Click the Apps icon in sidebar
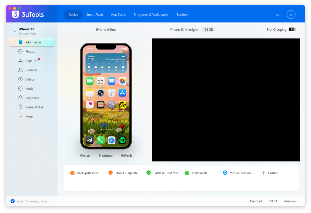Image resolution: width=311 pixels, height=213 pixels. [x=20, y=61]
